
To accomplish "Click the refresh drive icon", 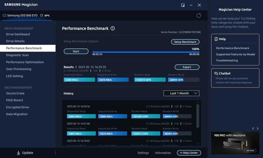I will coord(199,15).
